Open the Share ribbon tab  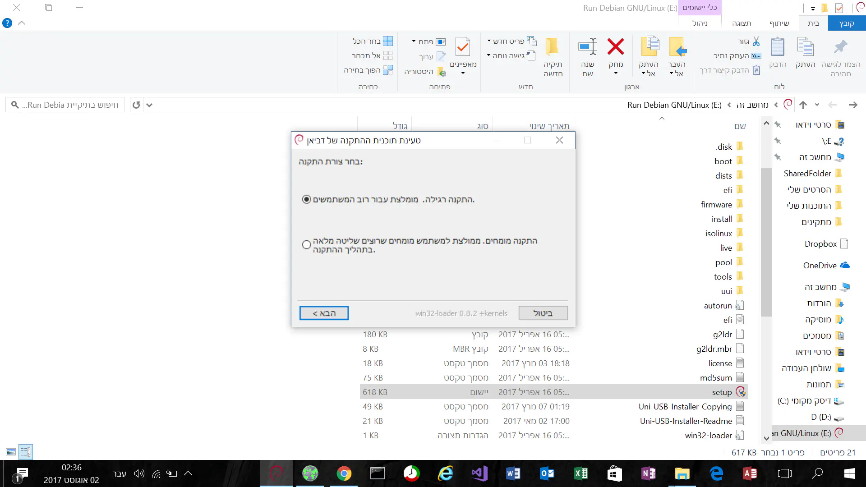click(x=779, y=23)
